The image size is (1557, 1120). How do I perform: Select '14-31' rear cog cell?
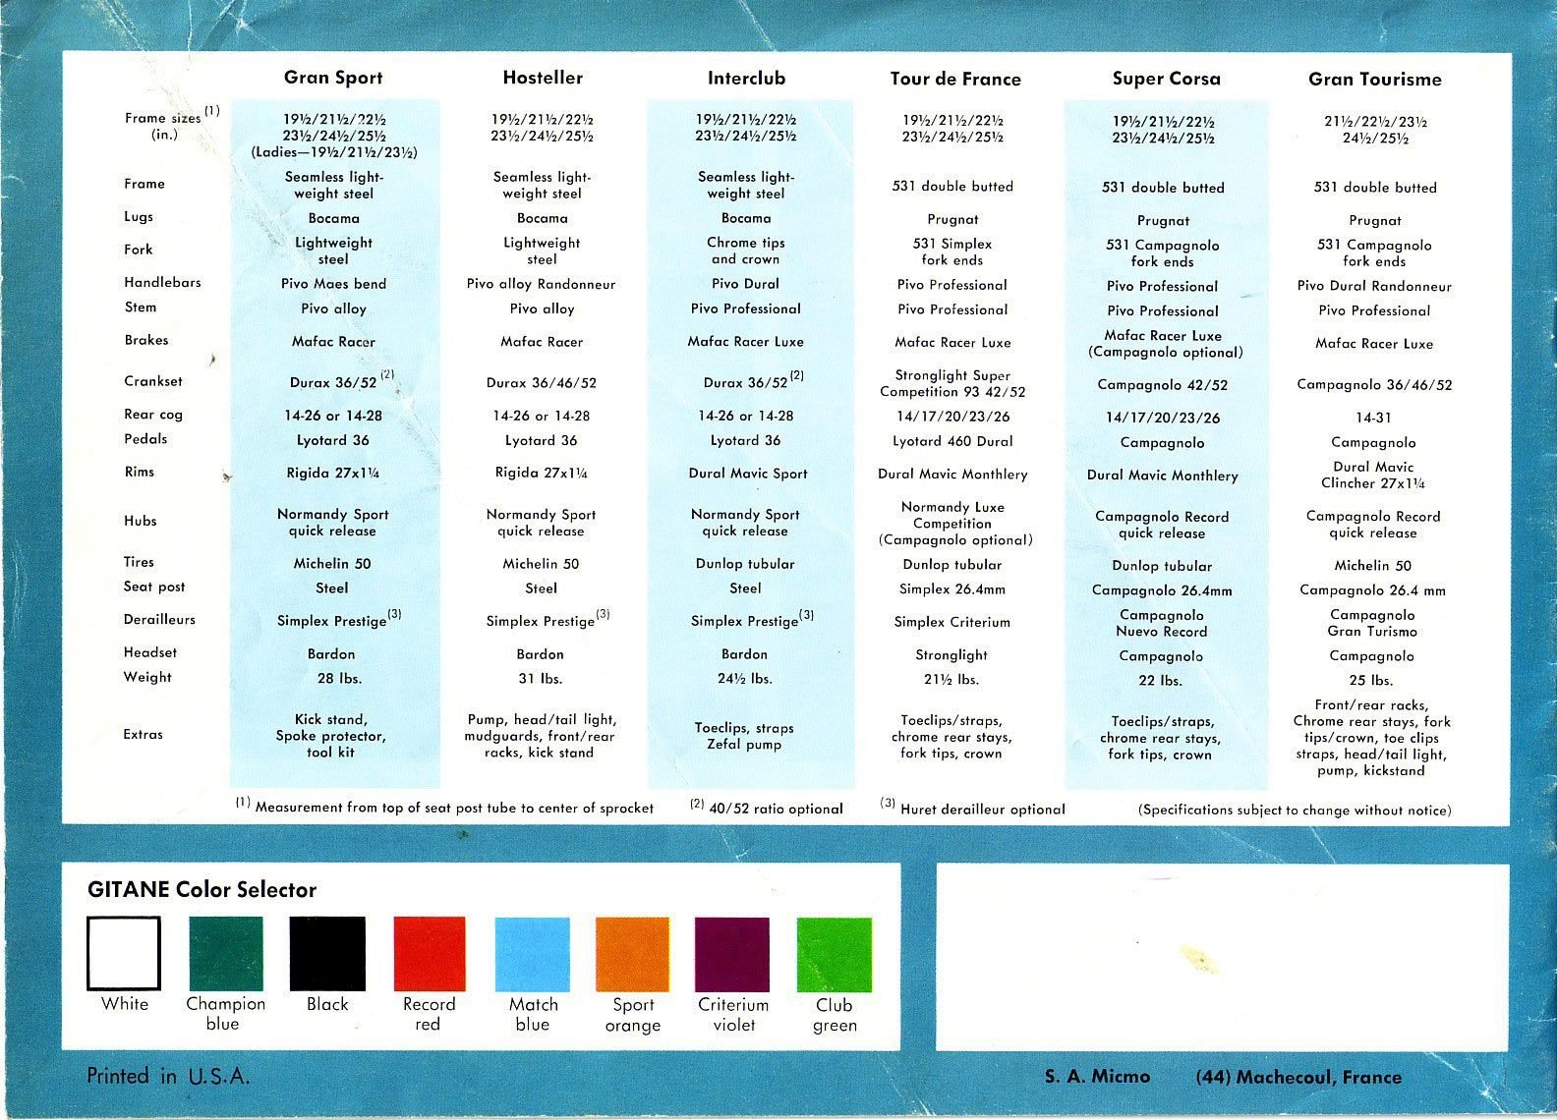[x=1373, y=418]
